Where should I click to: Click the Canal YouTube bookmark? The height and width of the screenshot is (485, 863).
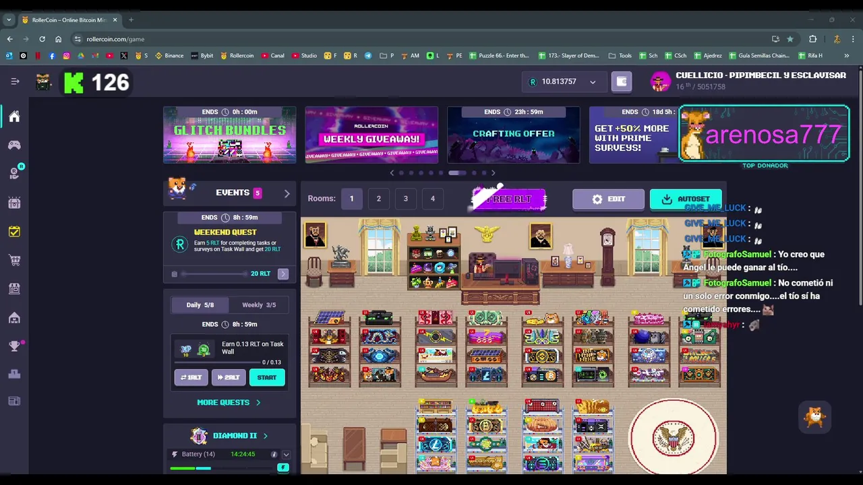pos(272,55)
